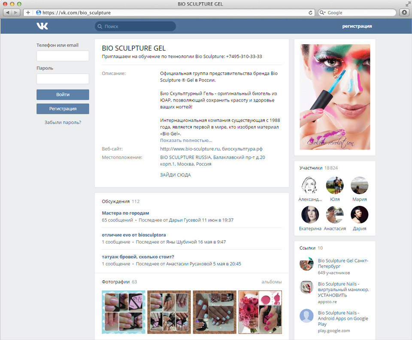Screen dimensions: 412x340
Task: Click member avatar of Мария
Action: [360, 185]
